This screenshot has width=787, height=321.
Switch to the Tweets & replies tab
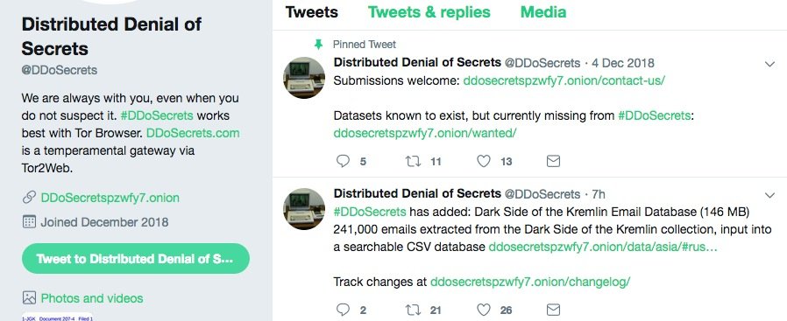429,12
